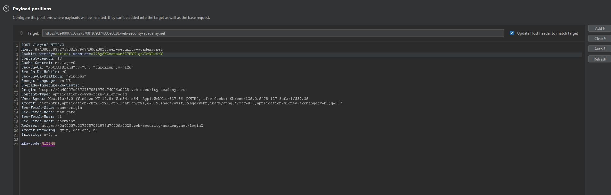Click line number 23 in the gutter
The image size is (611, 195).
(x=16, y=144)
